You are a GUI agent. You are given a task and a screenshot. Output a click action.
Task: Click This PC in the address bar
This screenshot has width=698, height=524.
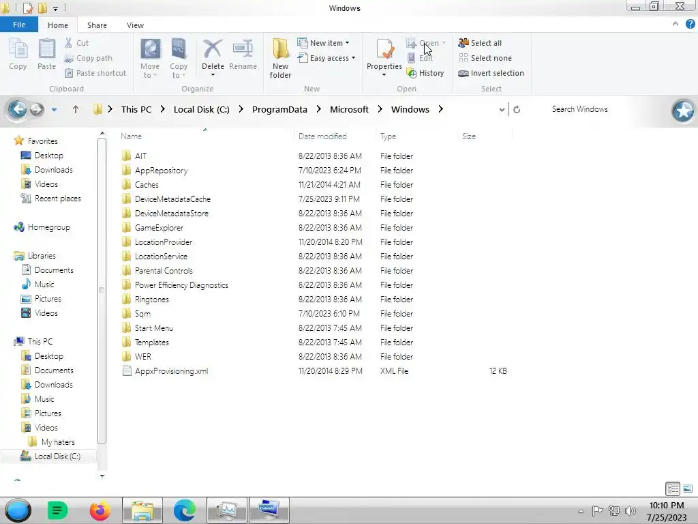[x=136, y=109]
